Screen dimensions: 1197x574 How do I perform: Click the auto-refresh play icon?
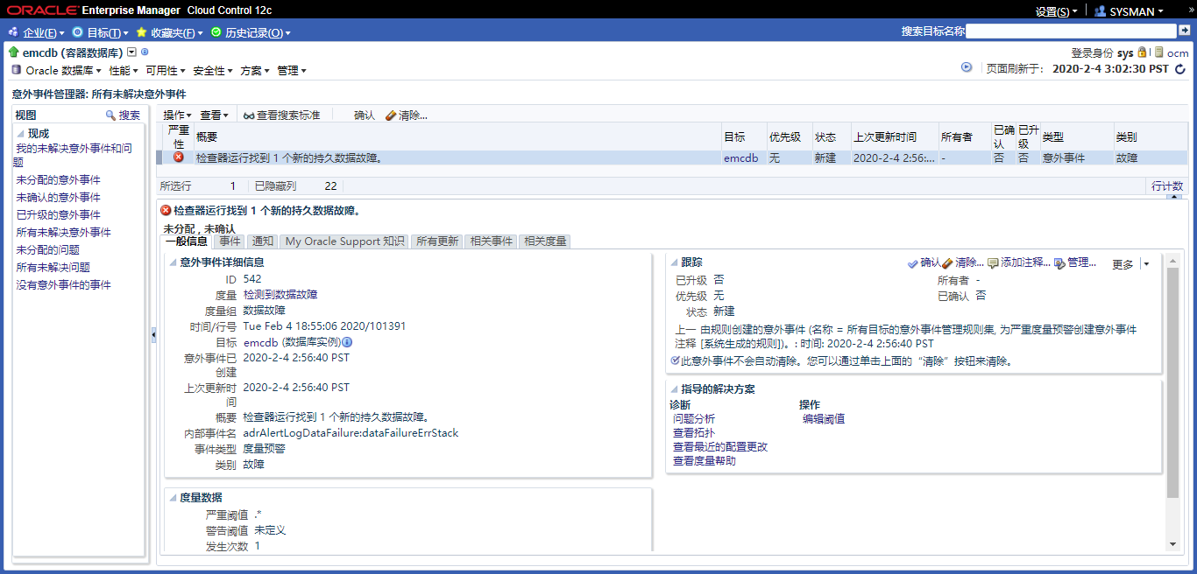click(967, 67)
